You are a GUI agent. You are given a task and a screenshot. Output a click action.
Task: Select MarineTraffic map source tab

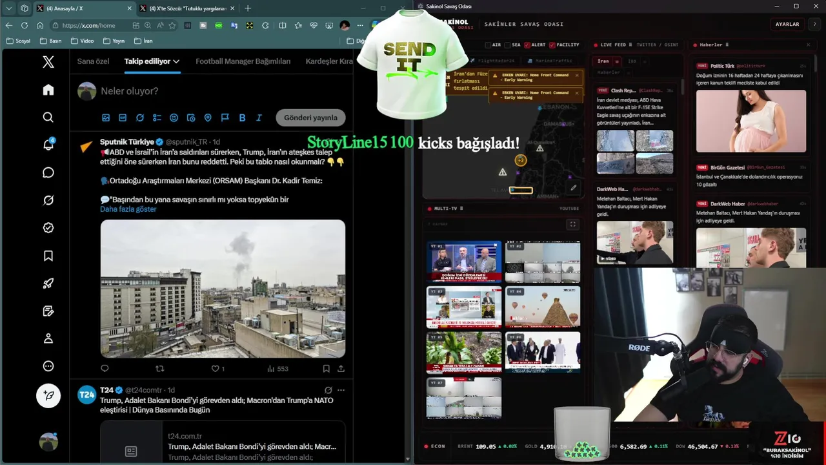(x=550, y=61)
